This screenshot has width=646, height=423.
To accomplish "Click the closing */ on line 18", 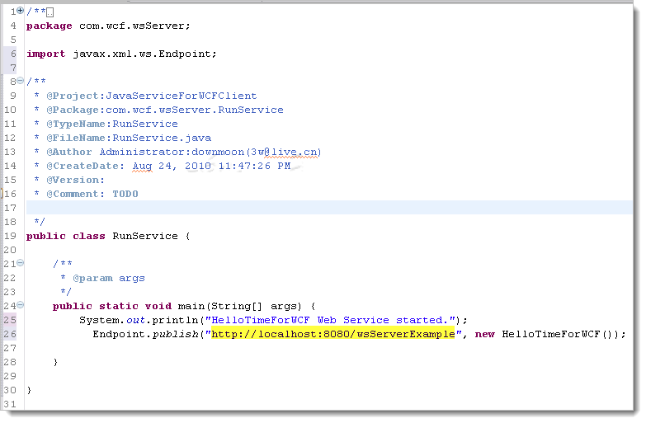I will pyautogui.click(x=40, y=222).
